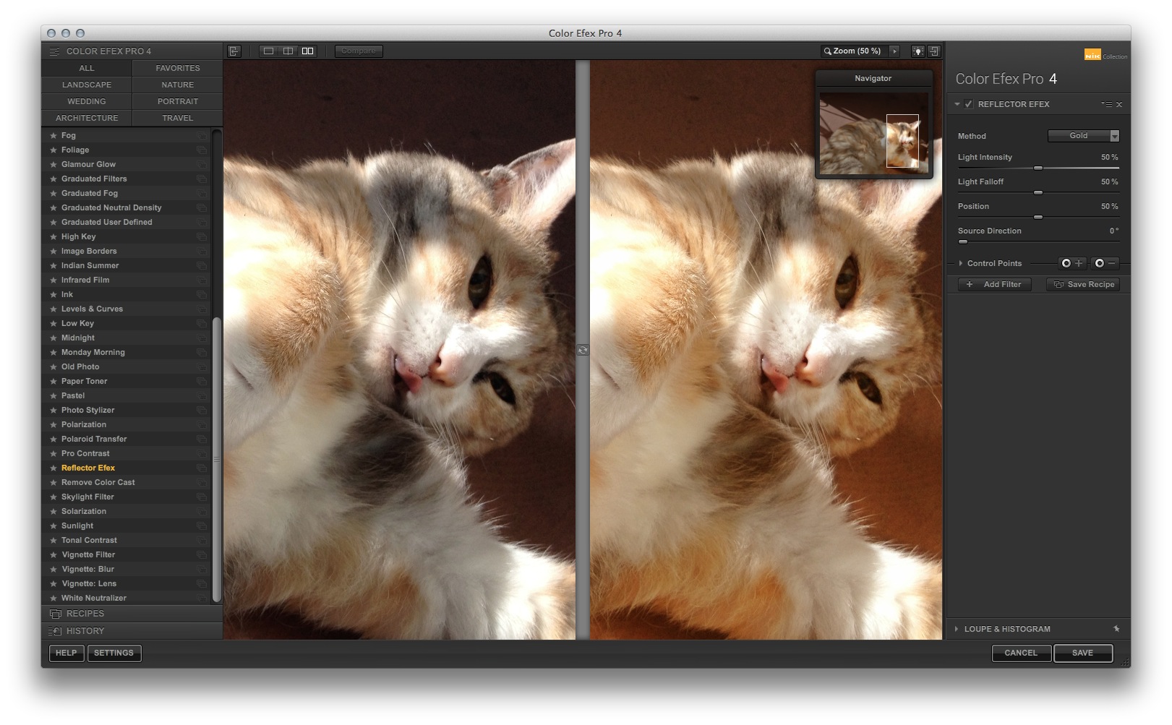This screenshot has height=725, width=1172.
Task: Change background color with lightbulb icon
Action: click(918, 51)
